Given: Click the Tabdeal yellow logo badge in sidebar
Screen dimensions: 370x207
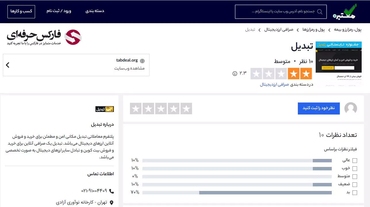Looking at the screenshot, I should tap(105, 109).
